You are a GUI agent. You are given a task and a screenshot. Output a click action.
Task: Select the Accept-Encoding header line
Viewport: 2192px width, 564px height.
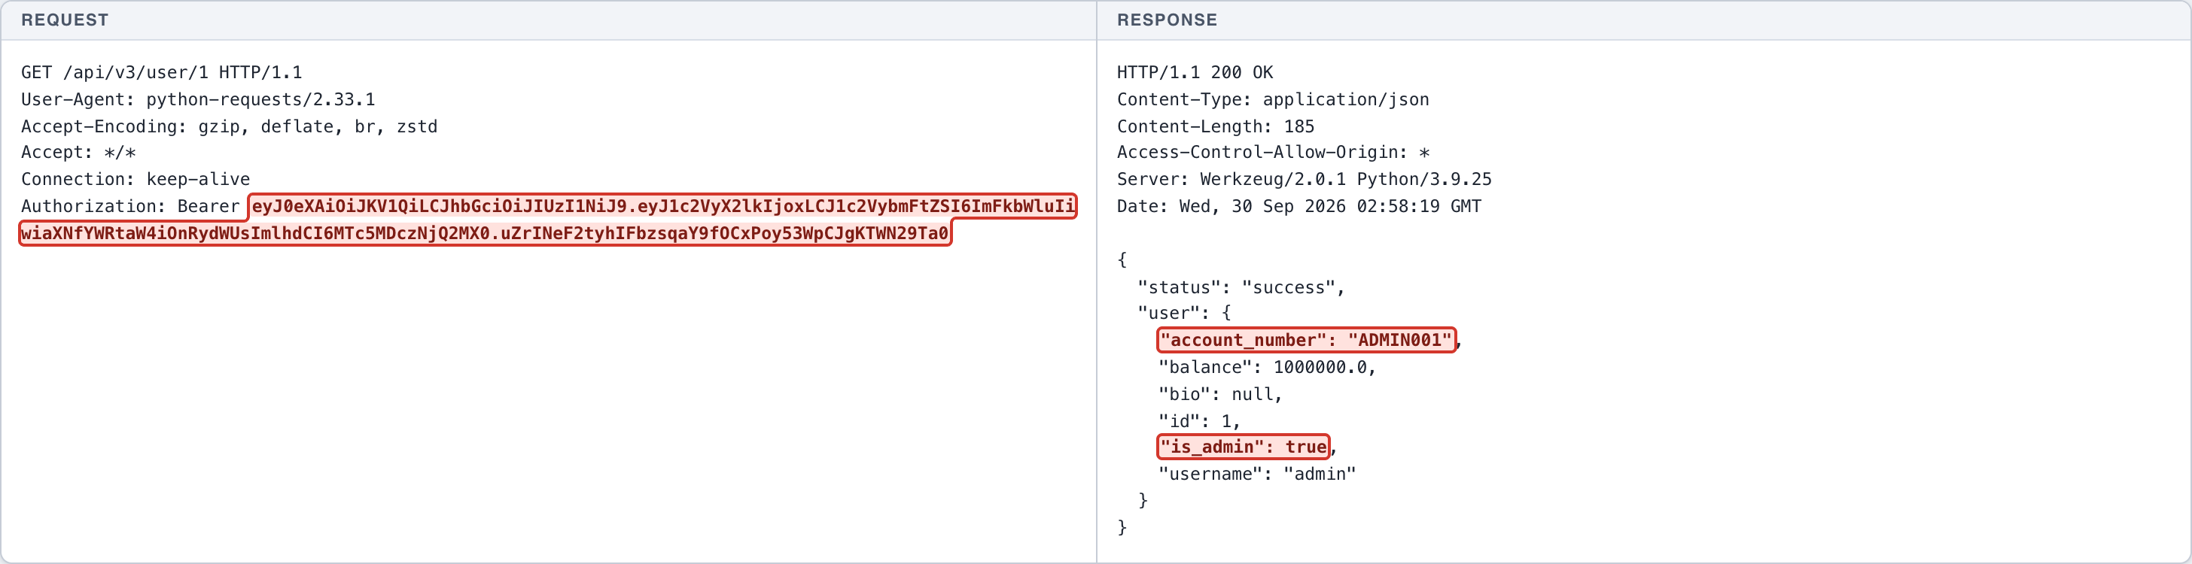pyautogui.click(x=230, y=126)
